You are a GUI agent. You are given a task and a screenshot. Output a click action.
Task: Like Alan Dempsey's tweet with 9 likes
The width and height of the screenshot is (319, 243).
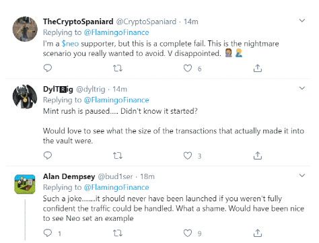(x=188, y=234)
